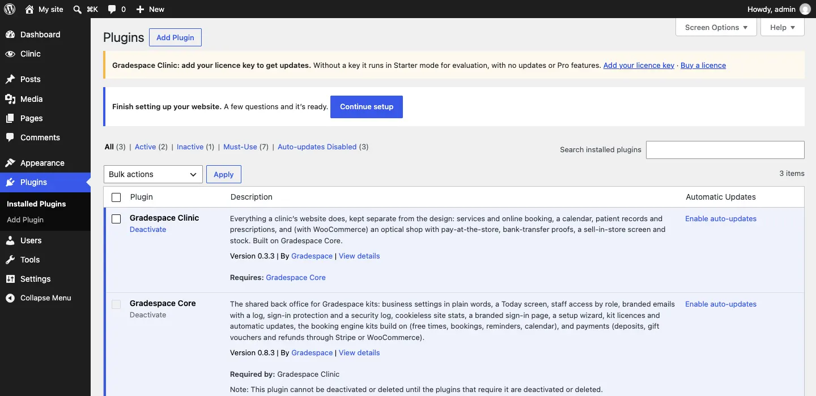The image size is (816, 396).
Task: Click the Continue setup button
Action: pos(367,107)
